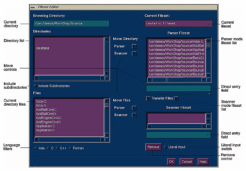Viewport: 246px width, 171px height.
Task: Click the Cancel button
Action: coord(187,162)
